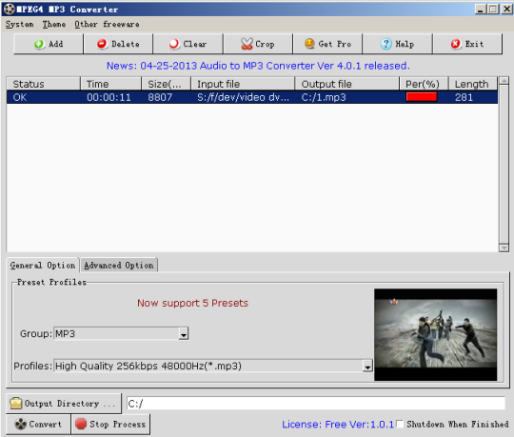
Task: Click the Get Pro smiley icon
Action: pyautogui.click(x=309, y=43)
